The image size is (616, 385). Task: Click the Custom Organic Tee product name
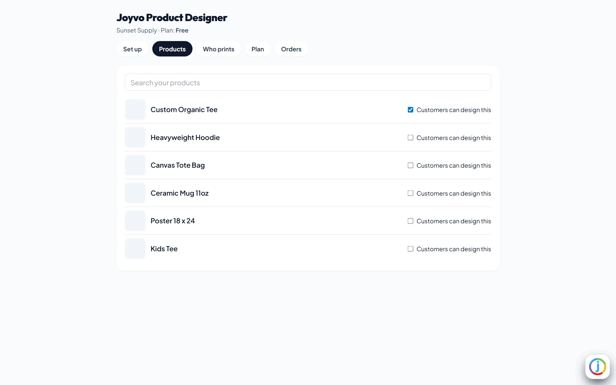tap(184, 110)
